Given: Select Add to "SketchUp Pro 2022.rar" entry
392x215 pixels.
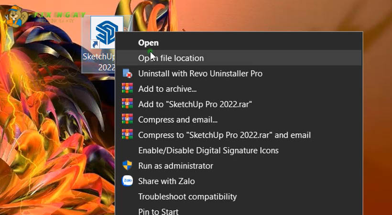Looking at the screenshot, I should coord(195,104).
